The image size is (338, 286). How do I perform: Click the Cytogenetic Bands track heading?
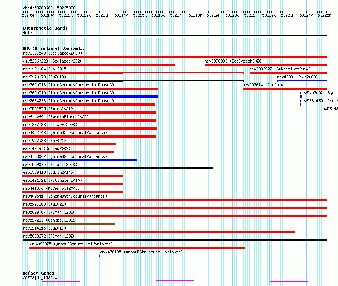pos(45,28)
